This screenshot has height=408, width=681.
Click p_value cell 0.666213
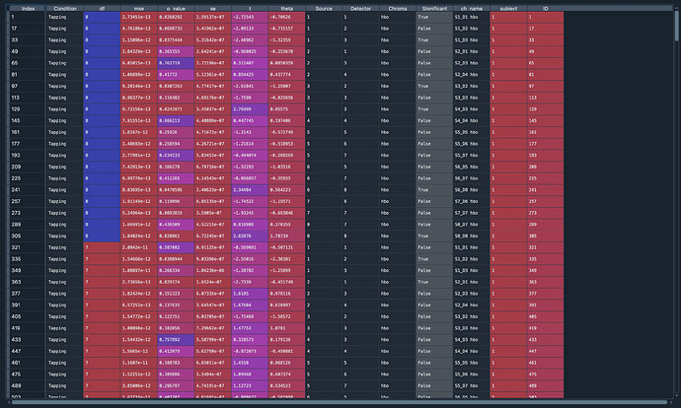[176, 121]
